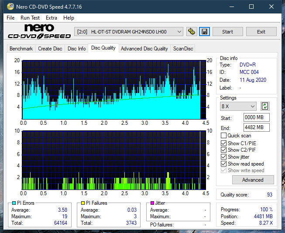Open the Help menu
The width and height of the screenshot is (285, 233).
pos(69,18)
